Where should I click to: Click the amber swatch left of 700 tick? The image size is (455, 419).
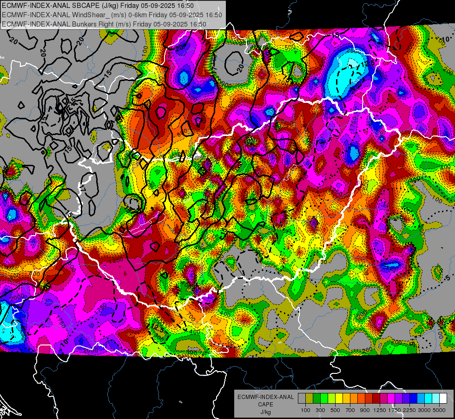point(346,399)
